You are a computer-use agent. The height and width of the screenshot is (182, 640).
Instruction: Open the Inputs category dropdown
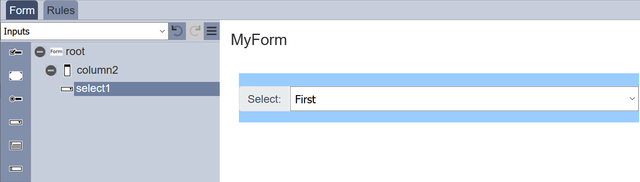(85, 31)
